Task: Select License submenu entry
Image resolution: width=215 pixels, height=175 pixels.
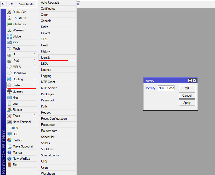Action: tap(57, 70)
